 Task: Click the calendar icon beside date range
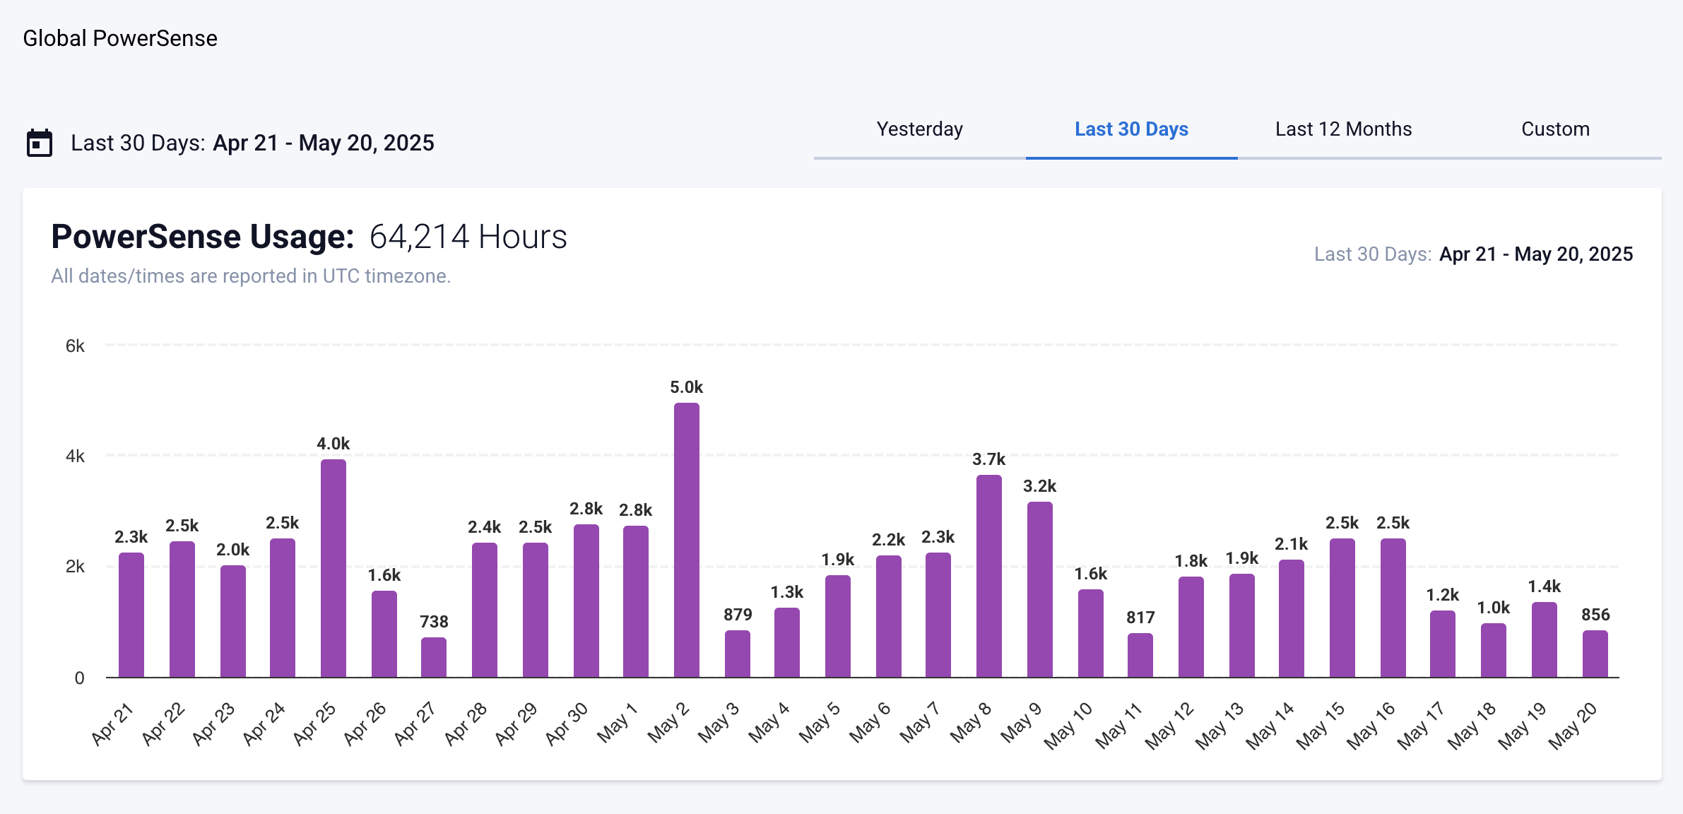pos(40,143)
